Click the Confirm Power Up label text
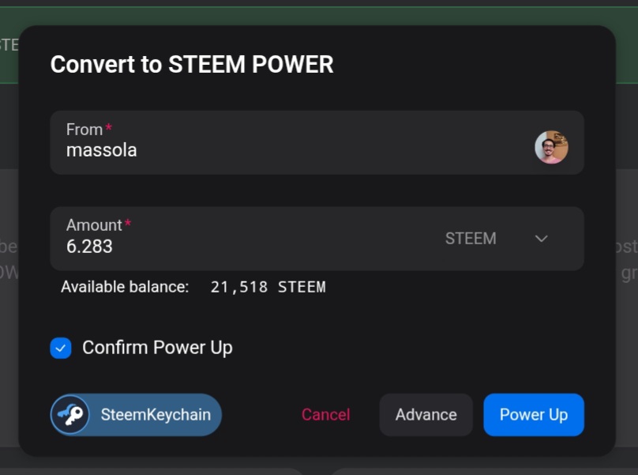 pos(157,348)
